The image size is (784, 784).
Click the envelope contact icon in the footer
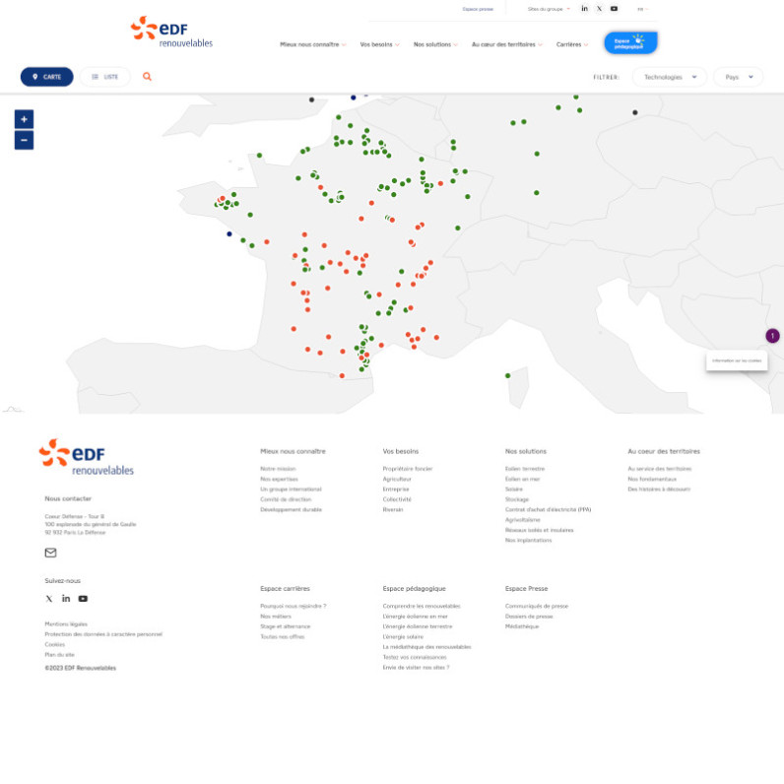click(50, 553)
